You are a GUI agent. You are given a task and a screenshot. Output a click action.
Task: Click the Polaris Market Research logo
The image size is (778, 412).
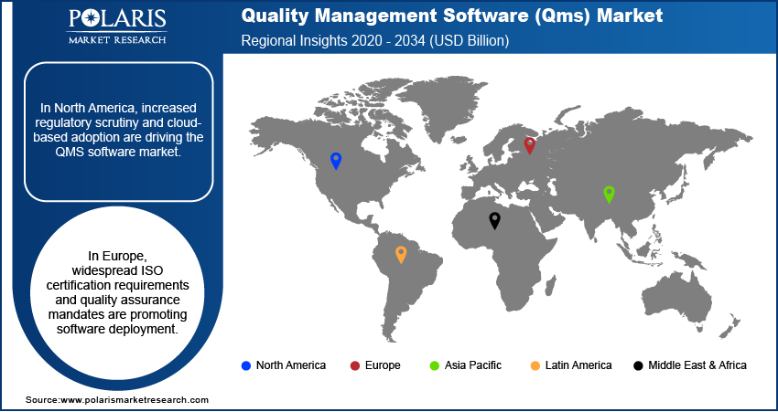point(115,26)
